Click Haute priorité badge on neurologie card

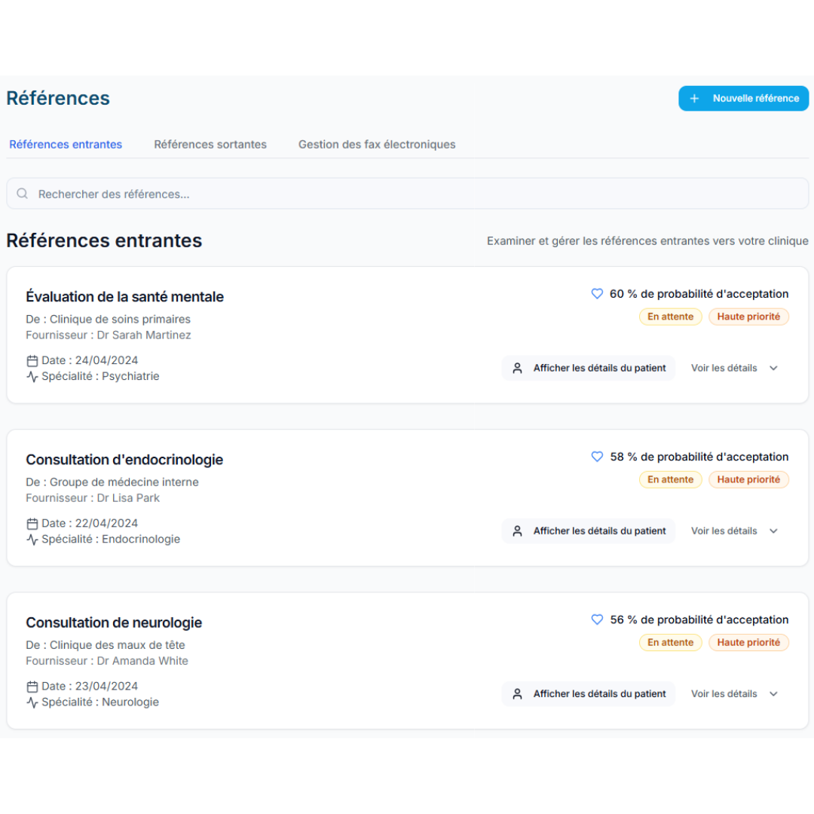(x=748, y=643)
